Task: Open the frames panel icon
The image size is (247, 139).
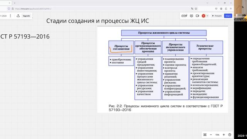Action: tap(205, 135)
